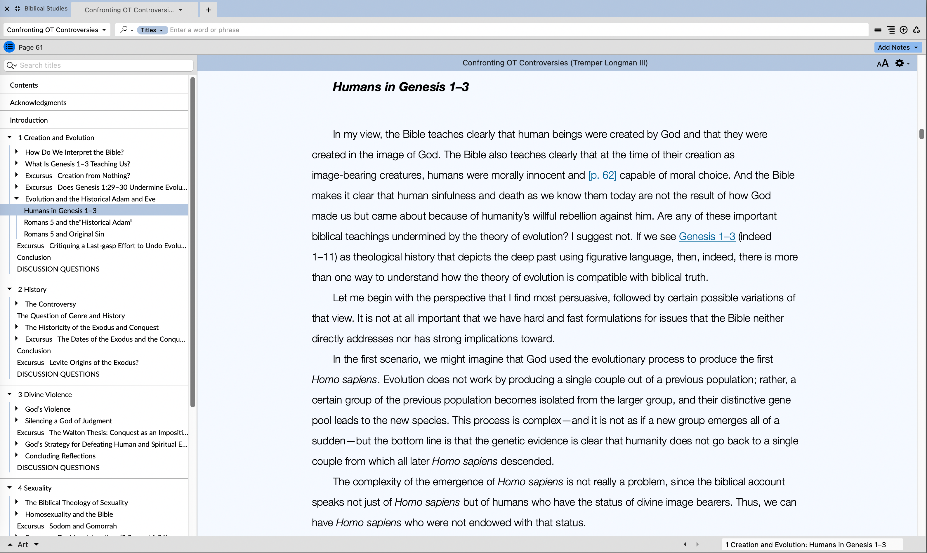927x553 pixels.
Task: Expand Excursus The Dates of the Exodus
Action: coord(16,338)
